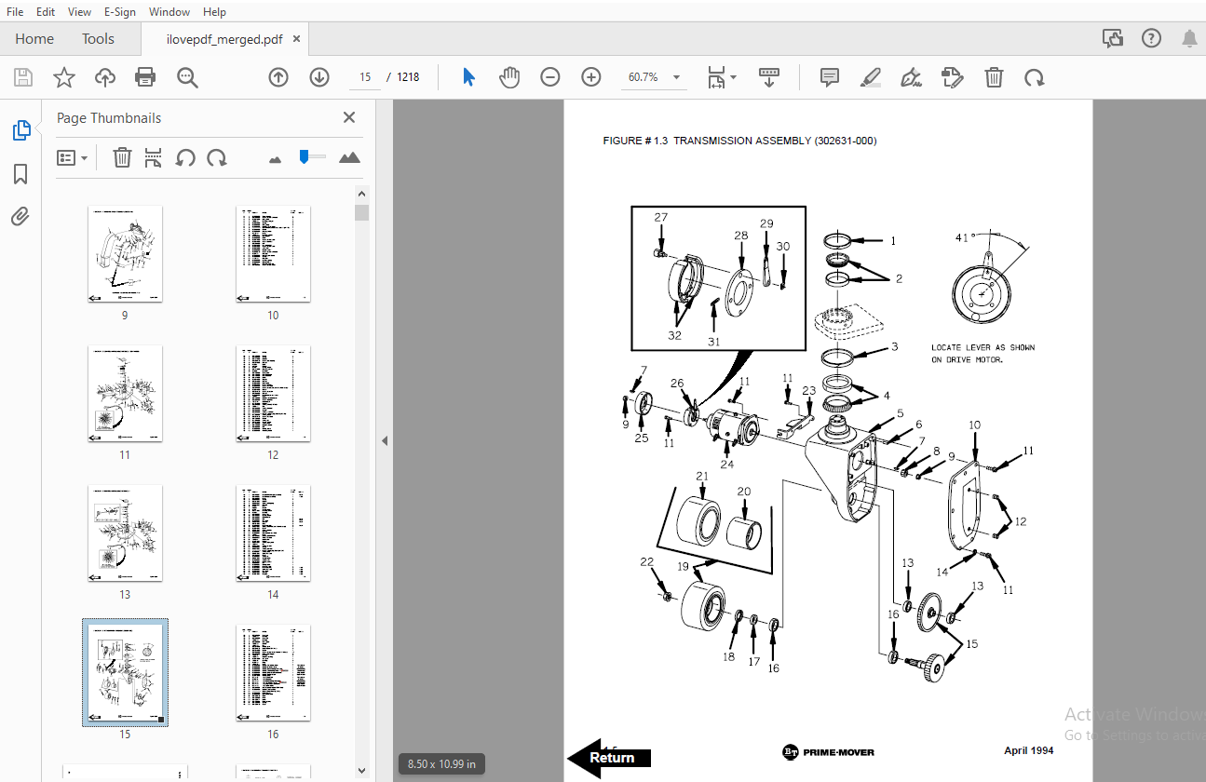This screenshot has width=1206, height=782.
Task: Open the File menu
Action: 15,11
